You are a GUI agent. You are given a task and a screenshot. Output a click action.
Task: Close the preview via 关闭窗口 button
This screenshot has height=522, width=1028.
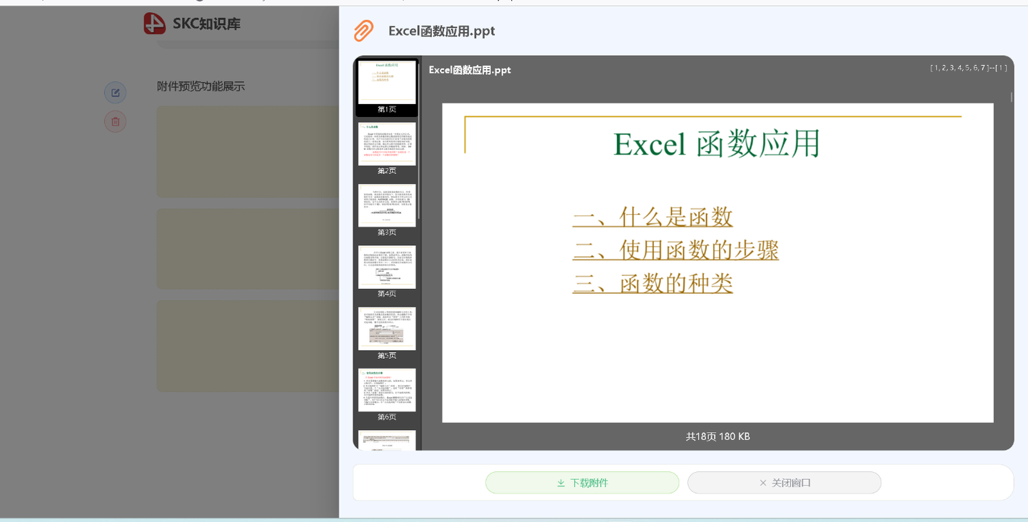(x=784, y=483)
